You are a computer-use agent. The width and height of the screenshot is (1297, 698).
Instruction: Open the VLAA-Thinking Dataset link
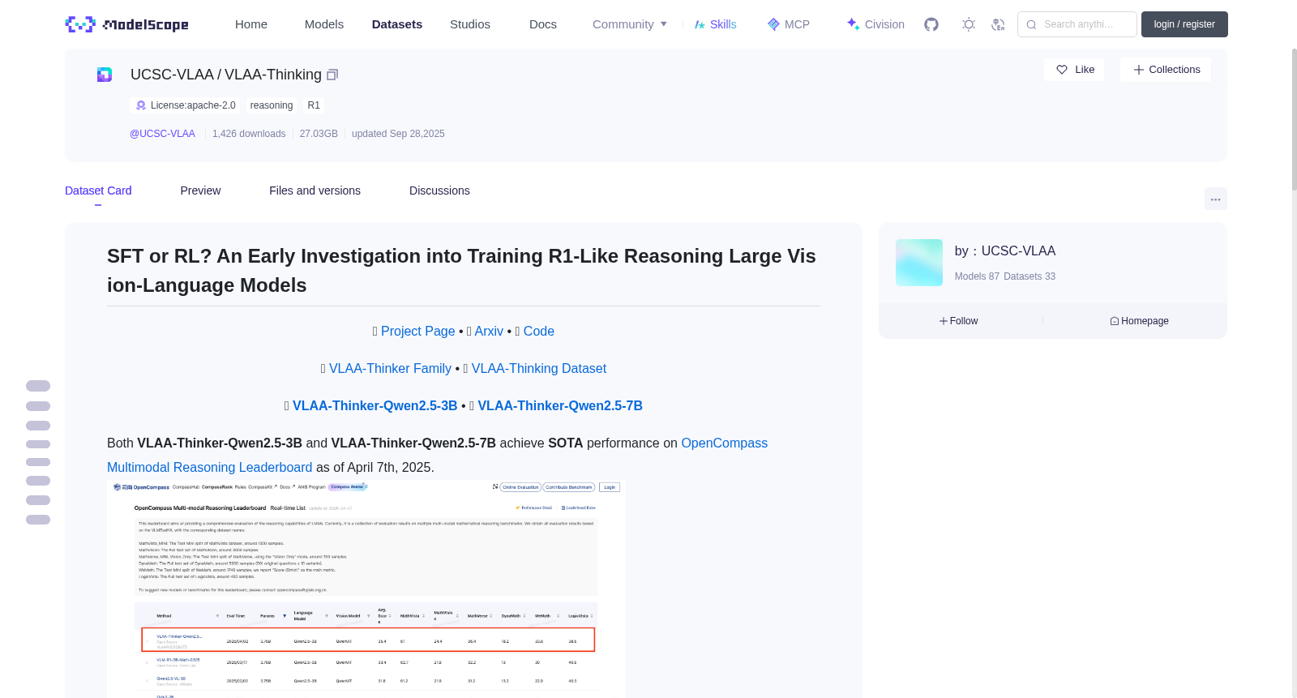[x=539, y=368]
